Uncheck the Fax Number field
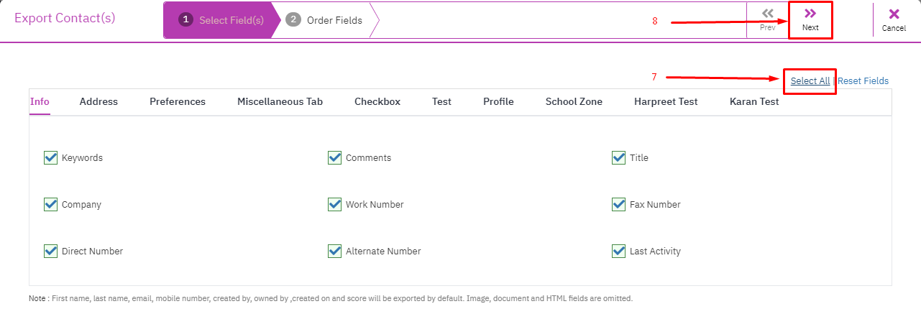 (618, 204)
